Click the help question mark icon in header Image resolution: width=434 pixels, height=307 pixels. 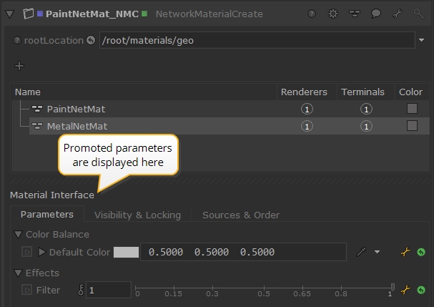[x=312, y=14]
